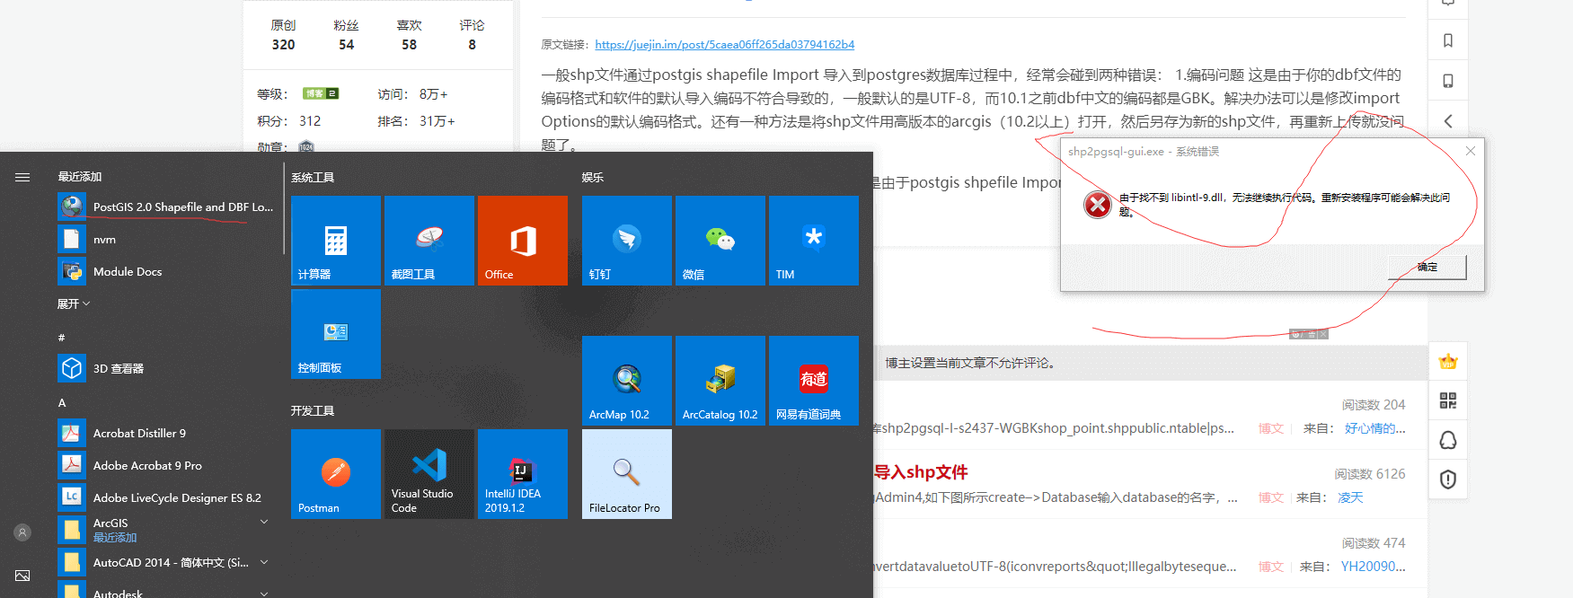Screen dimensions: 1573x598
Task: Open the Start menu hamburger button
Action: pyautogui.click(x=22, y=178)
